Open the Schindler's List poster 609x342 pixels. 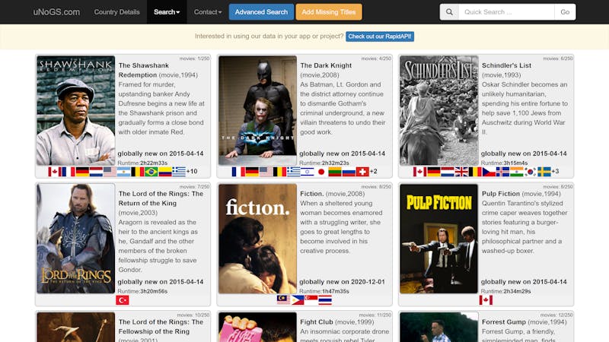[439, 110]
